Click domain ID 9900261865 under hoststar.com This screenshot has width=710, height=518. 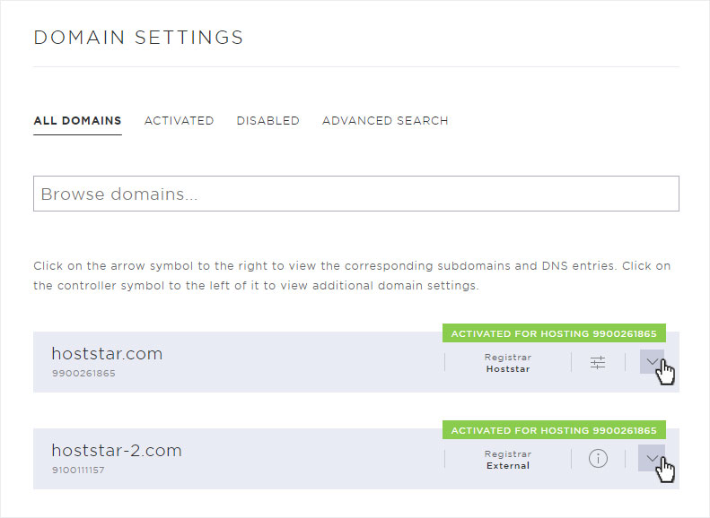click(x=83, y=374)
